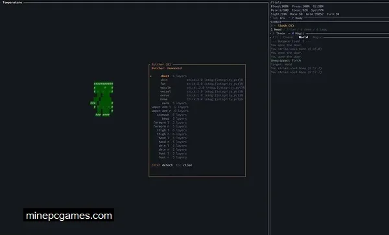The width and height of the screenshot is (389, 235).
Task: Expand the upper arm l row
Action: 170,107
